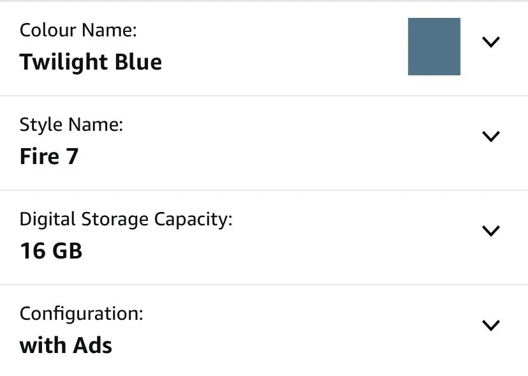Click the with Ads configuration value
528x376 pixels.
point(66,345)
